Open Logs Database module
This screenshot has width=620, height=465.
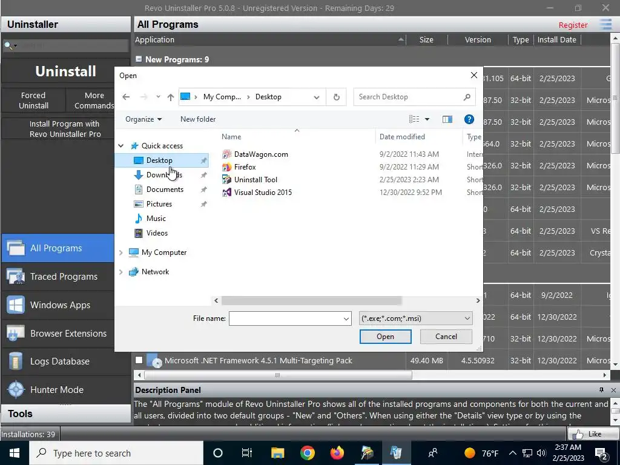(58, 361)
